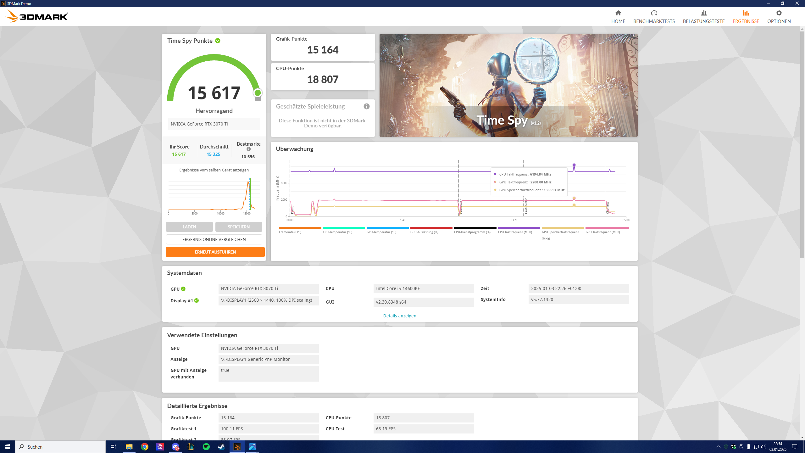Click the Home icon in navigation
This screenshot has width=805, height=453.
click(x=618, y=13)
